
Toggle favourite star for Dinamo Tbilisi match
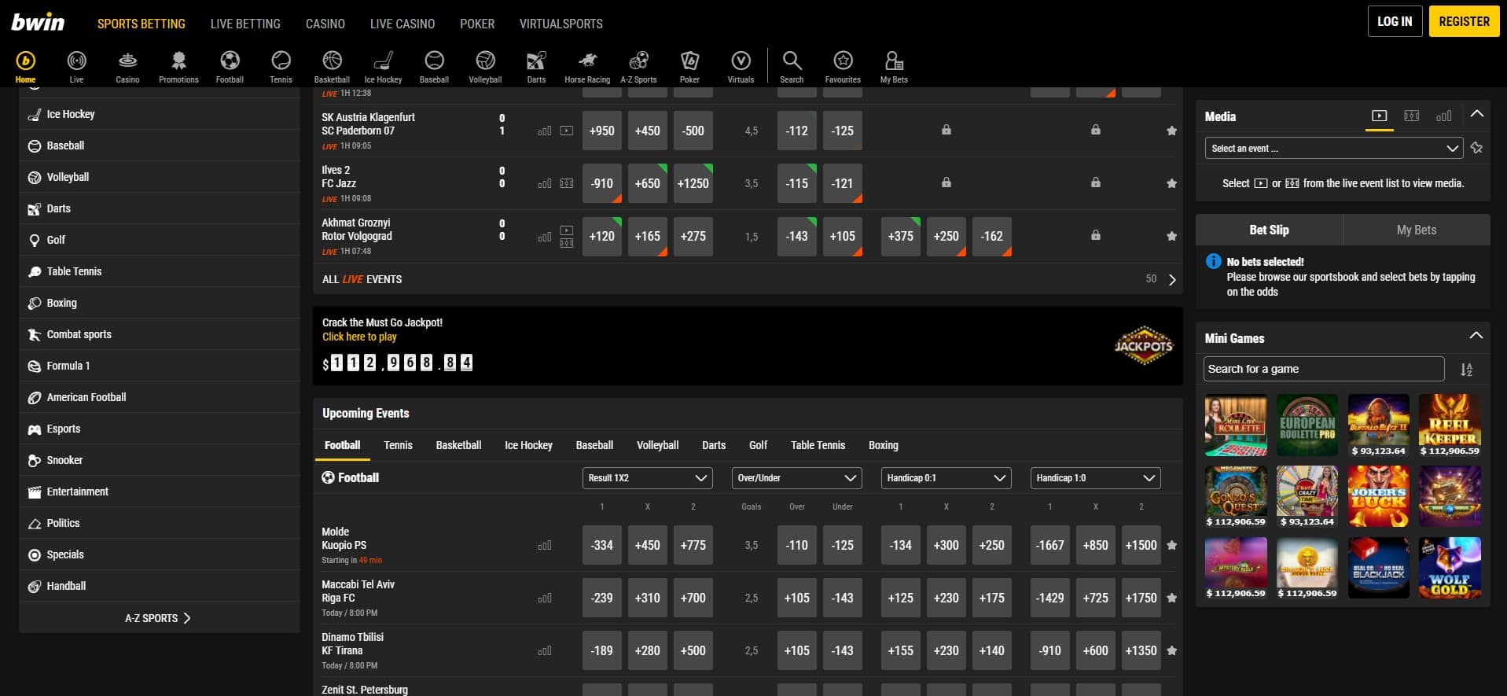click(1171, 650)
